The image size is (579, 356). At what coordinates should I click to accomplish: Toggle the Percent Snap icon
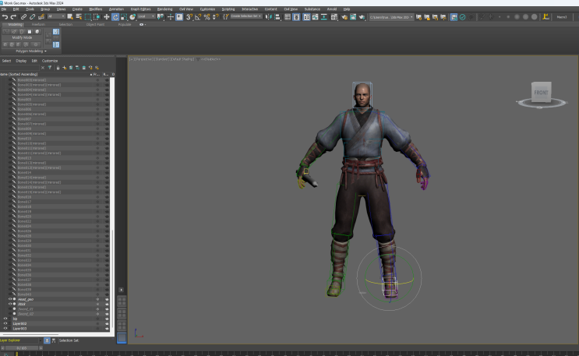tap(207, 17)
